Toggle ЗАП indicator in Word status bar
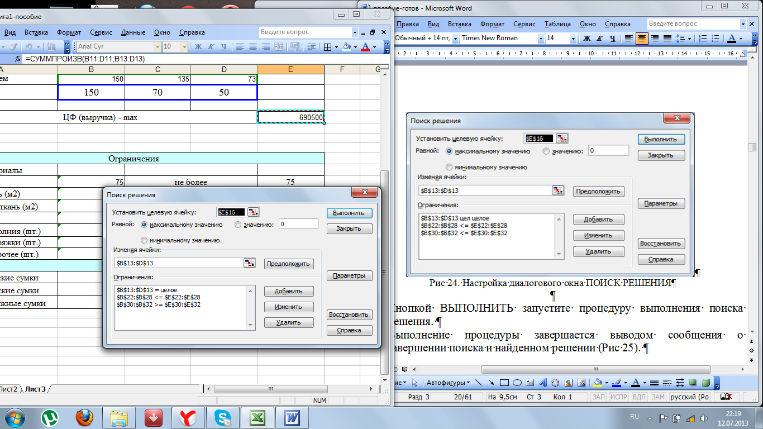Viewport: 763px width, 429px height. pos(599,397)
